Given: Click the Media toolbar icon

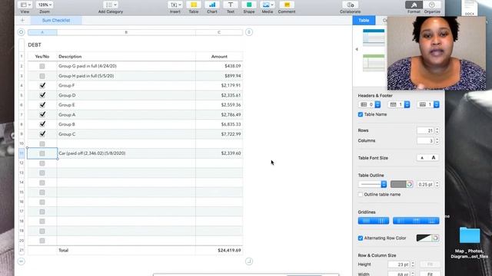Looking at the screenshot, I should tap(268, 5).
